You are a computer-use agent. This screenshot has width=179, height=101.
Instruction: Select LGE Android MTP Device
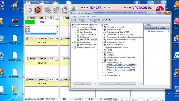[x=118, y=47]
